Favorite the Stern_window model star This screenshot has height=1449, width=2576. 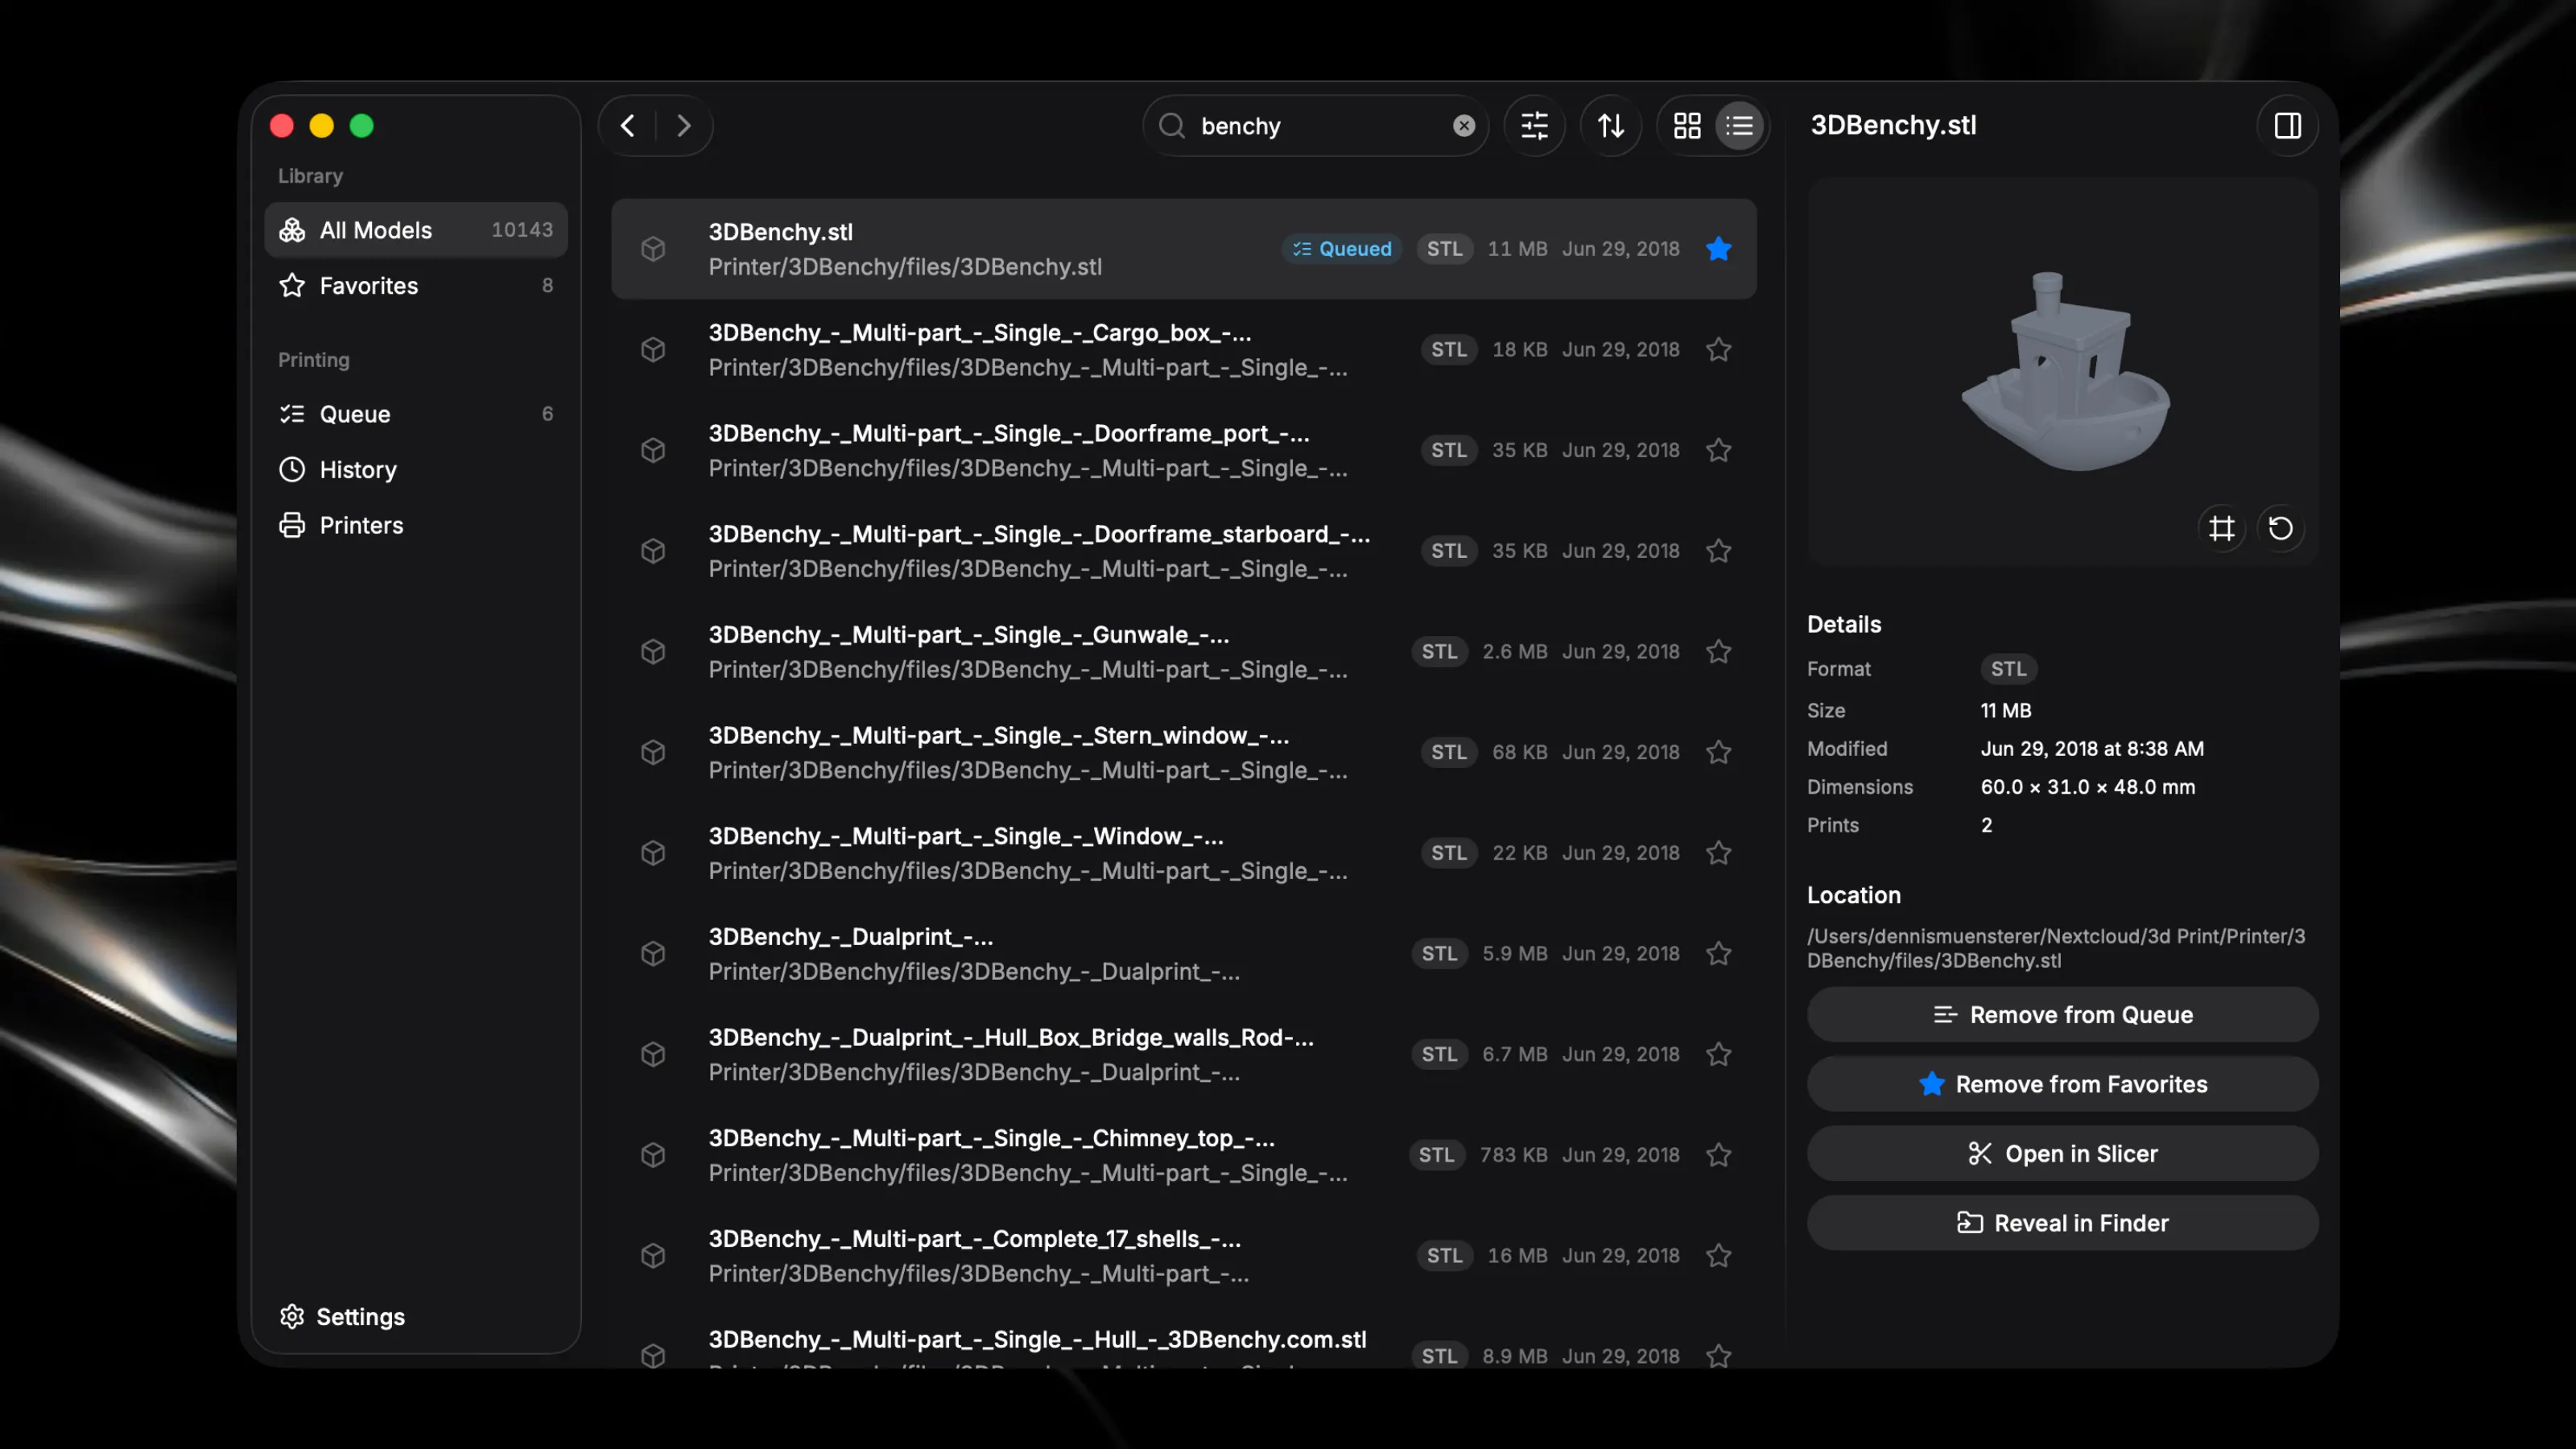[x=1719, y=752]
